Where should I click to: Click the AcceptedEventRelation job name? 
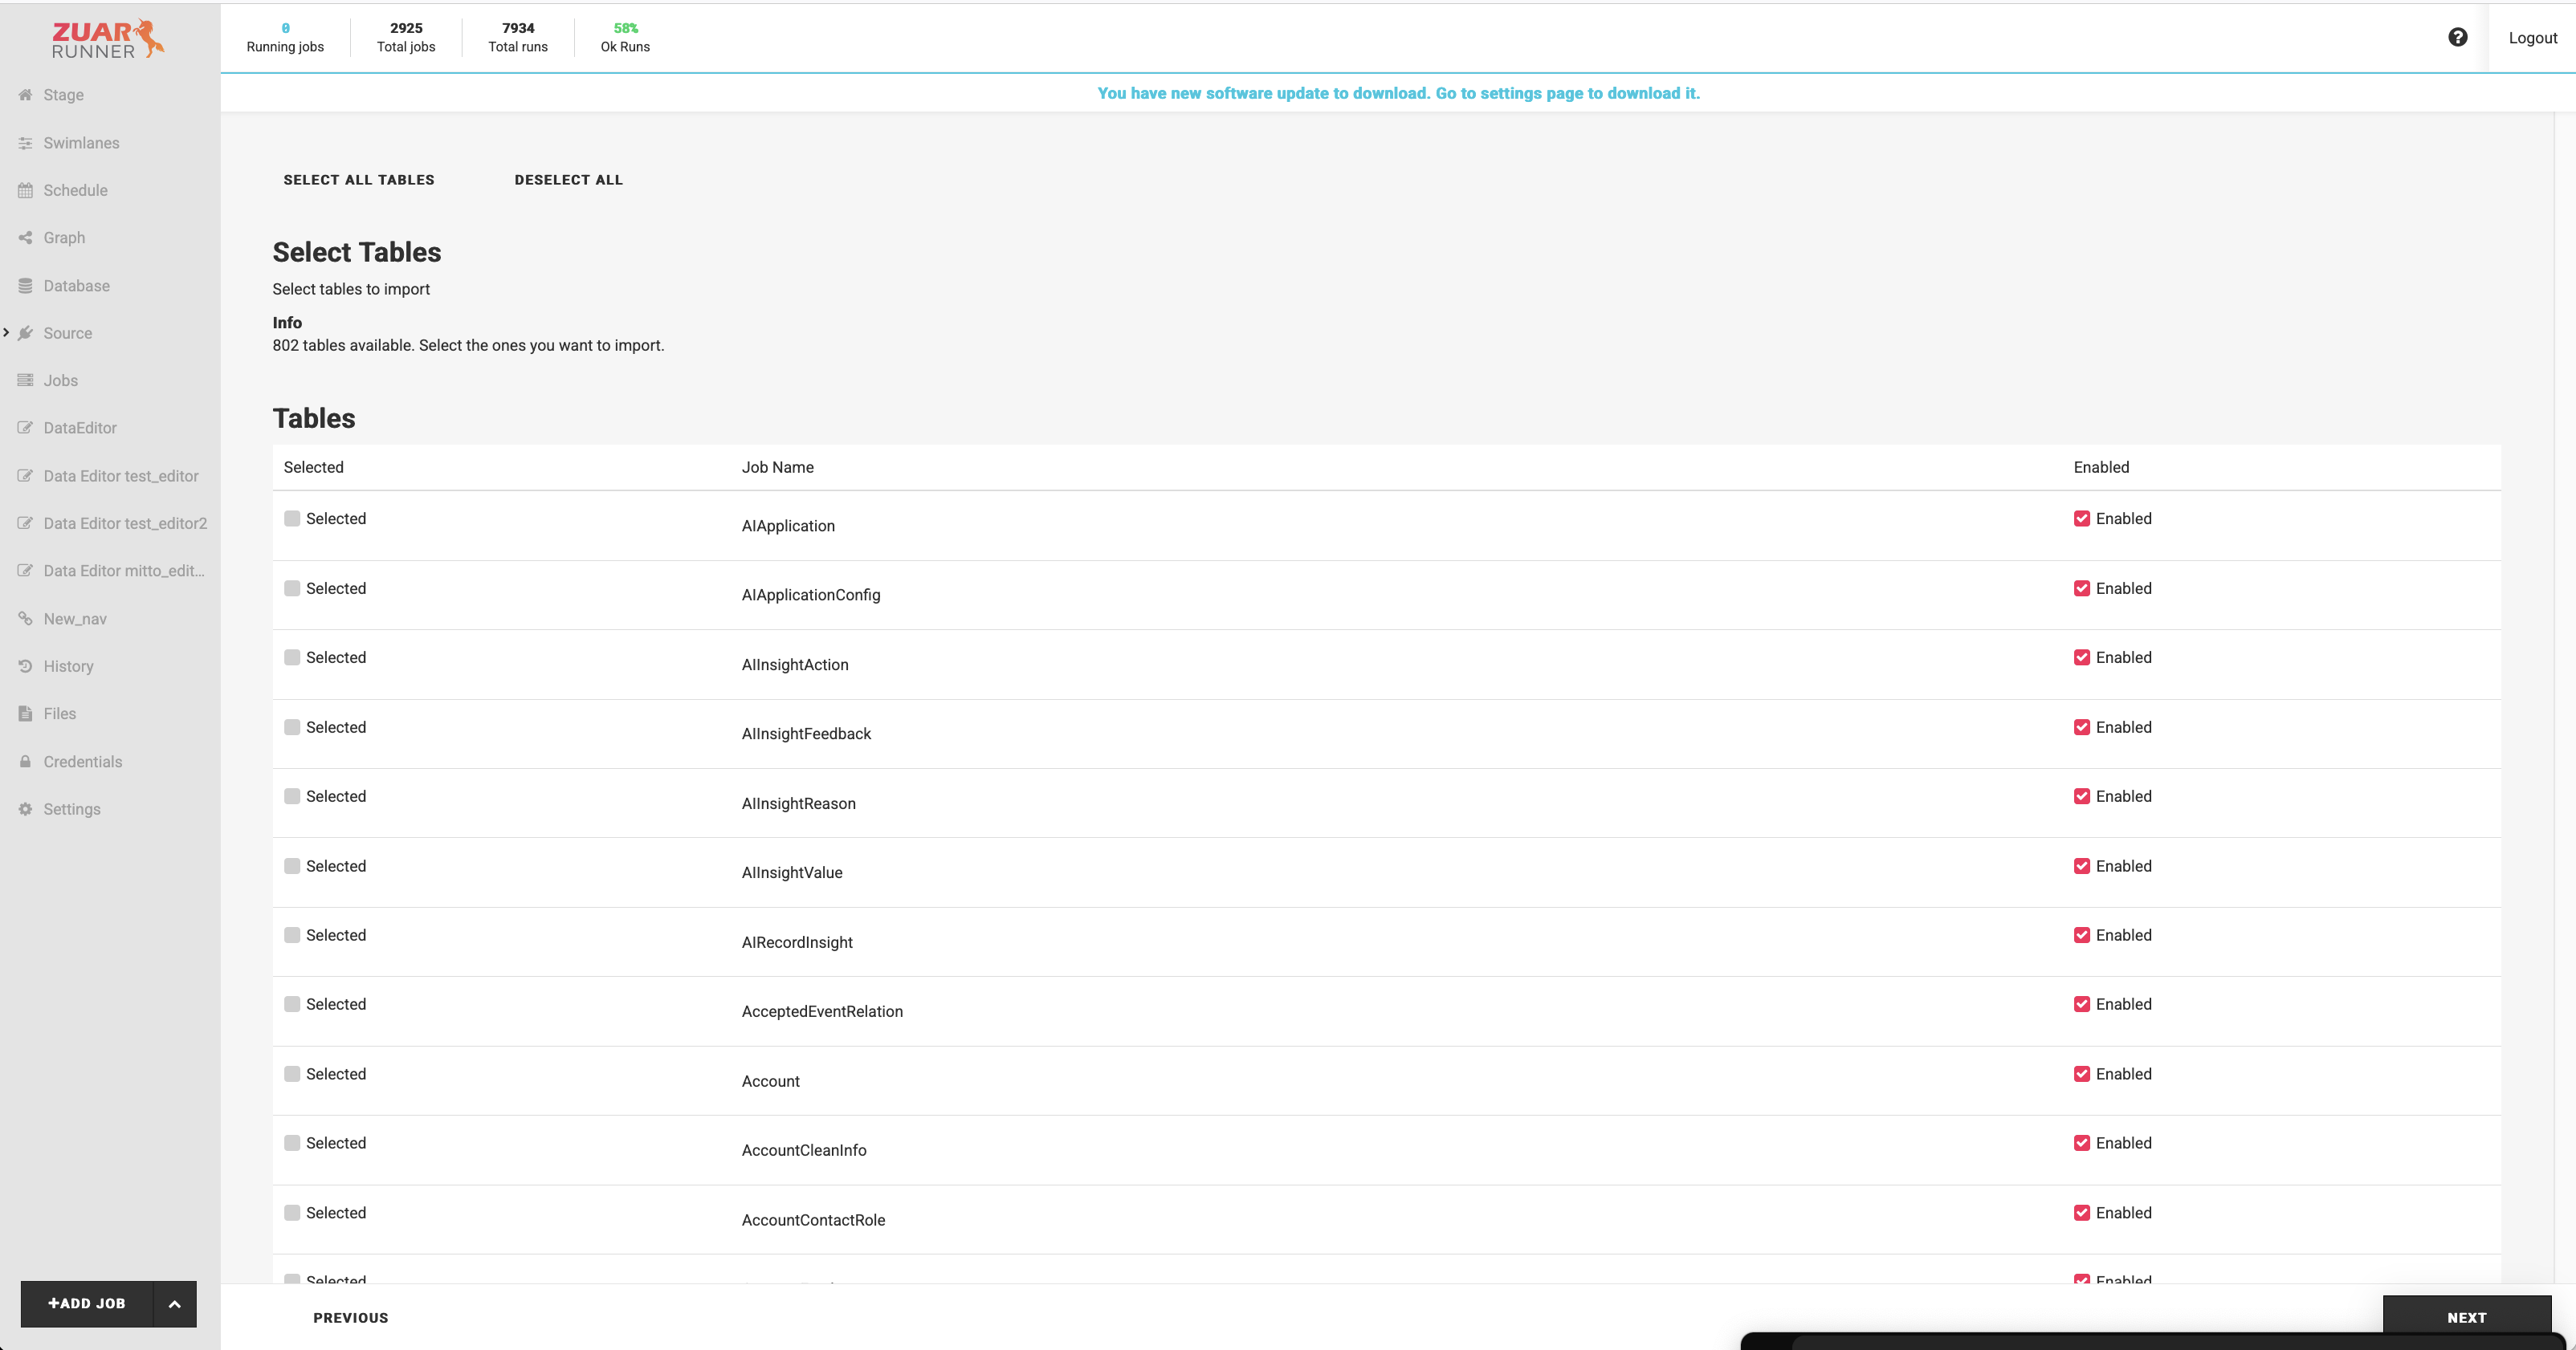tap(822, 1011)
